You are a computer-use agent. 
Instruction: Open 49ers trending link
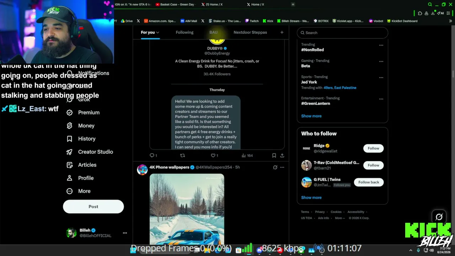pyautogui.click(x=328, y=88)
